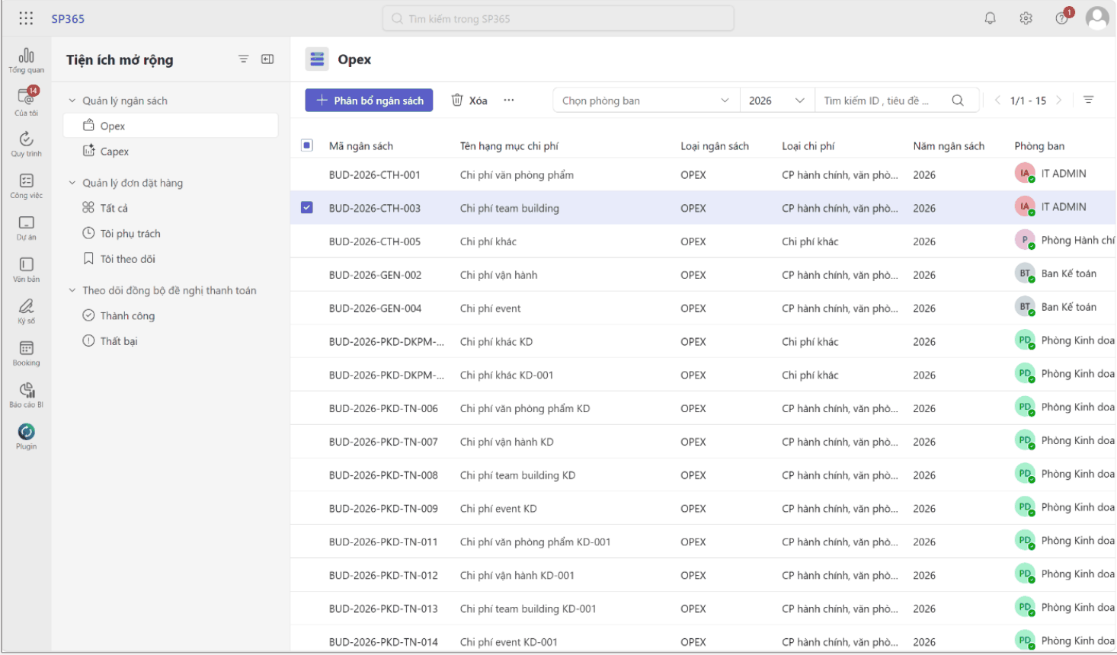1117x655 pixels.
Task: Open Quy trình in the sidebar
Action: pyautogui.click(x=27, y=144)
